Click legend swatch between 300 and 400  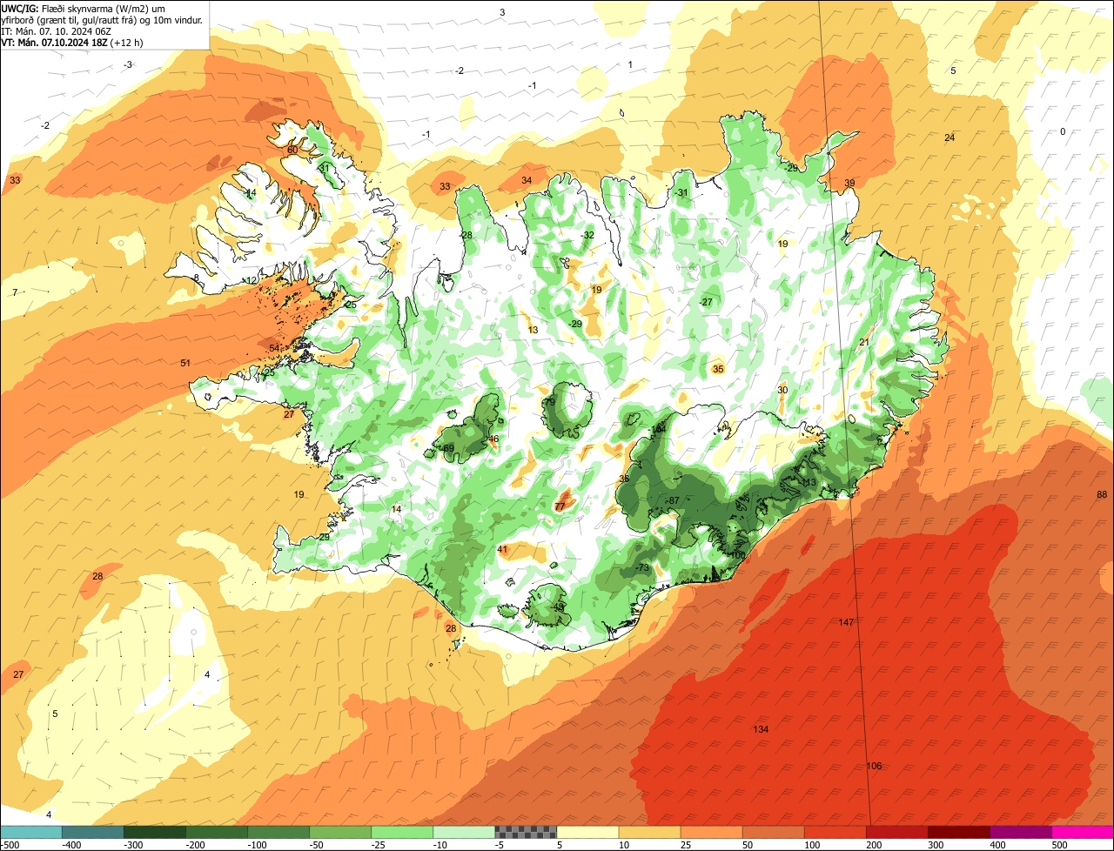point(959,832)
